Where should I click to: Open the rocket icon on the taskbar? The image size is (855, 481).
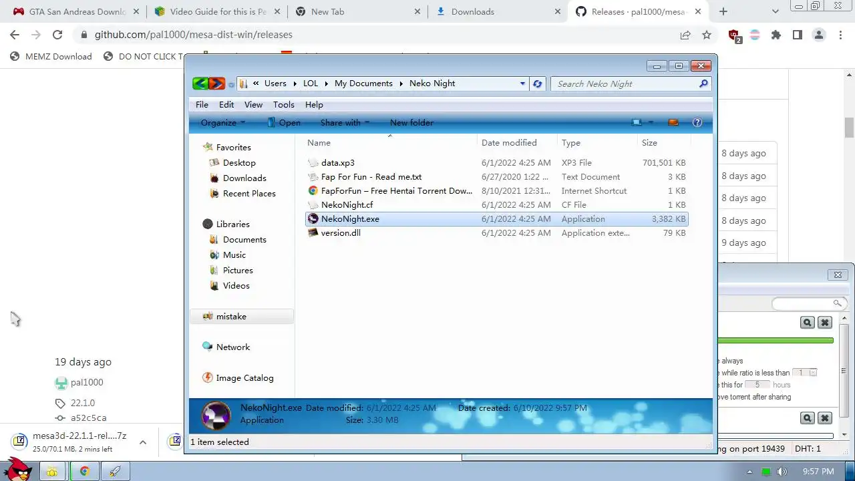point(116,471)
